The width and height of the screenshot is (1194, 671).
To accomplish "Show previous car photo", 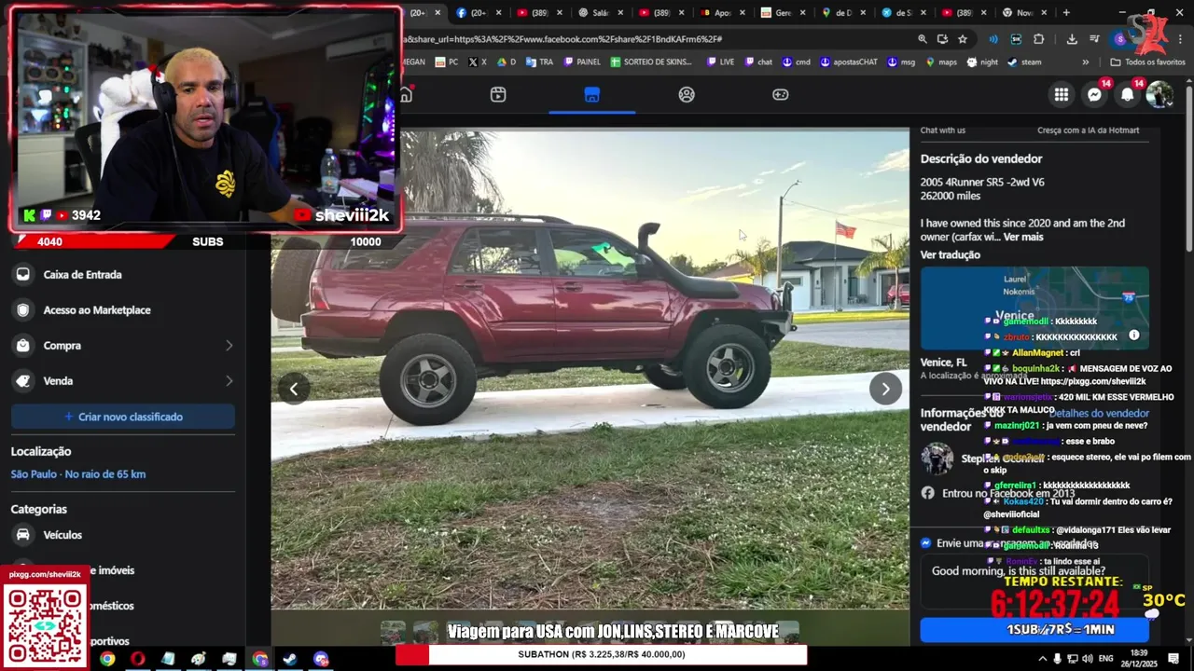I will point(294,389).
